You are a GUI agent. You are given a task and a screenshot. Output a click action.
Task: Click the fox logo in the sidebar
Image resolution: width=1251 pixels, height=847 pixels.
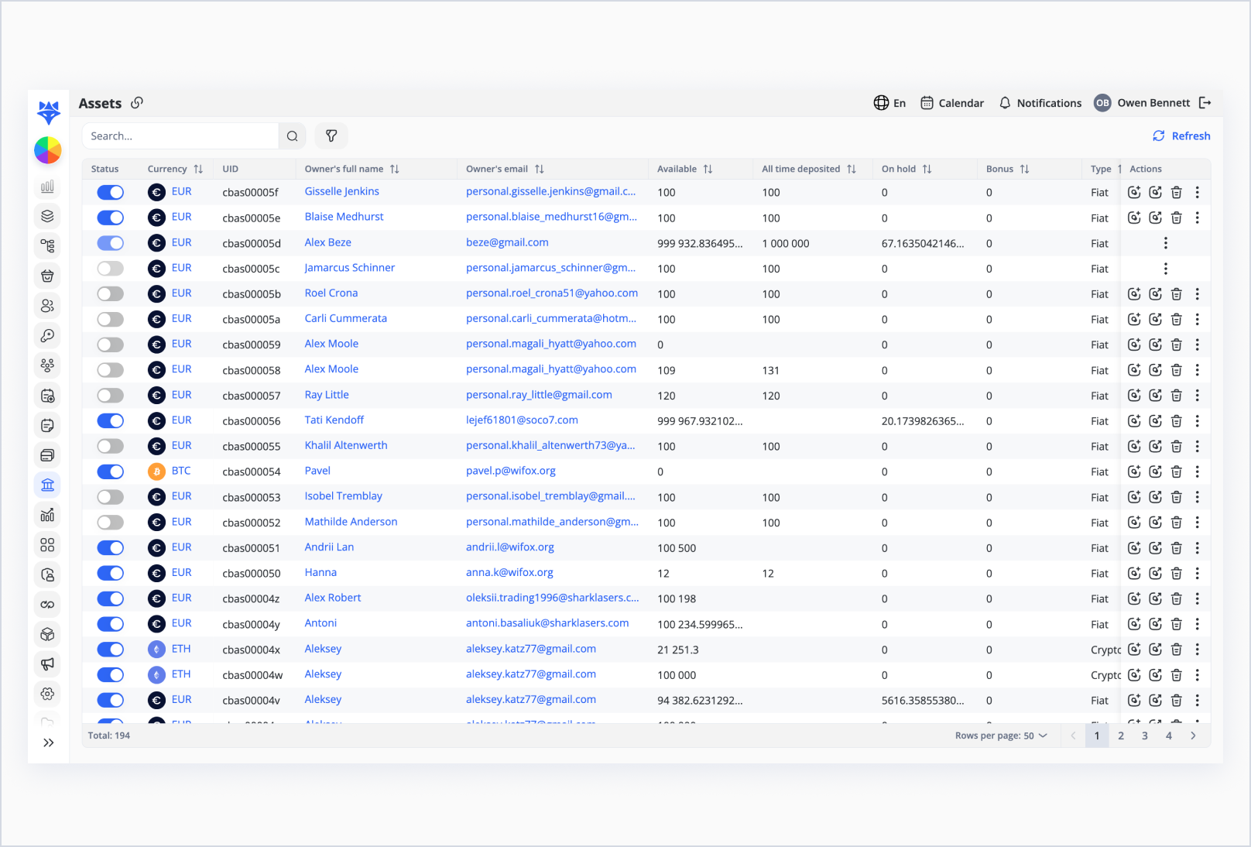[48, 112]
